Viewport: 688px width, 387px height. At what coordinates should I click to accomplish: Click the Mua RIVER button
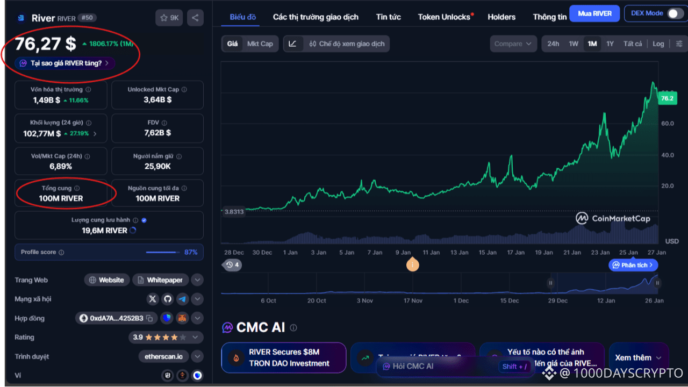pyautogui.click(x=594, y=13)
